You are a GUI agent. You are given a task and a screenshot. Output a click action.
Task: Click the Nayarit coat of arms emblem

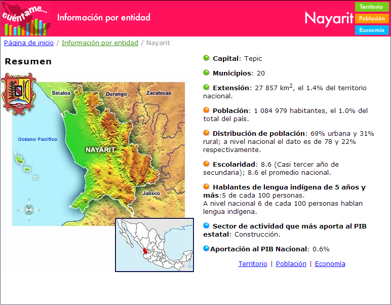[x=18, y=94]
